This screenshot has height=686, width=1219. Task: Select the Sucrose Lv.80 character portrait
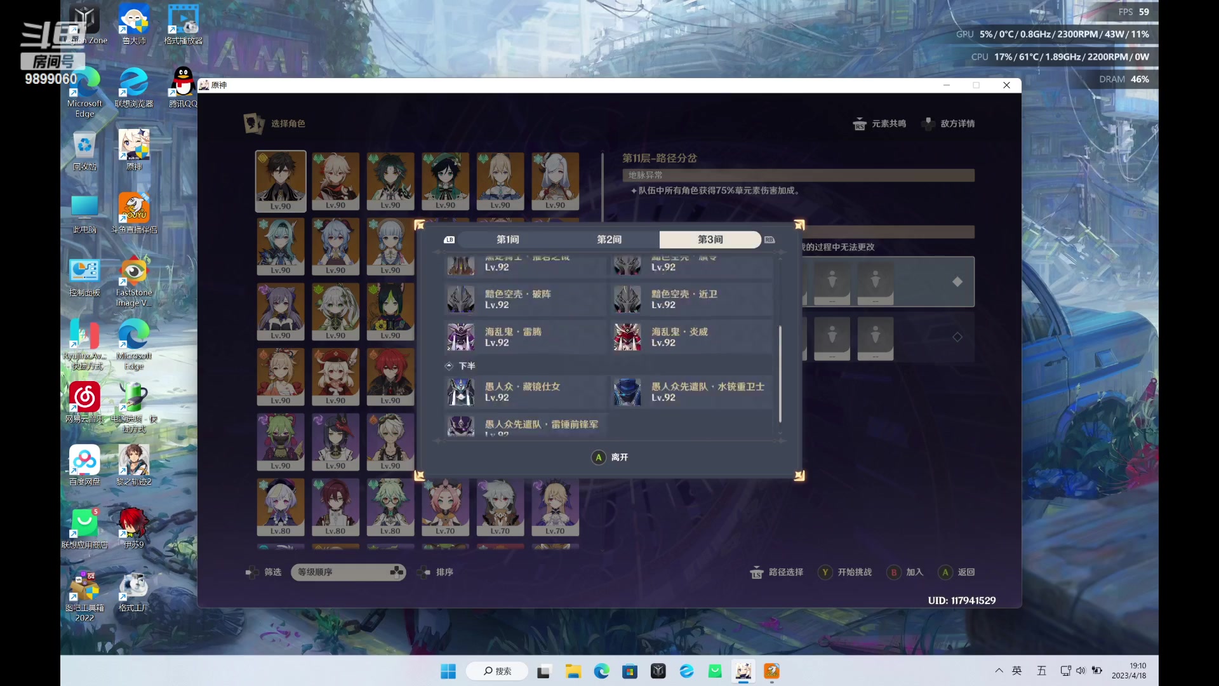[x=390, y=508]
